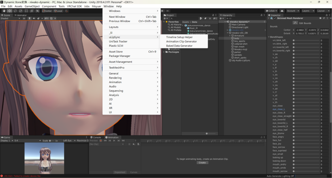Open Package Manager from Window menu
Image resolution: width=332 pixels, height=178 pixels.
pos(120,56)
